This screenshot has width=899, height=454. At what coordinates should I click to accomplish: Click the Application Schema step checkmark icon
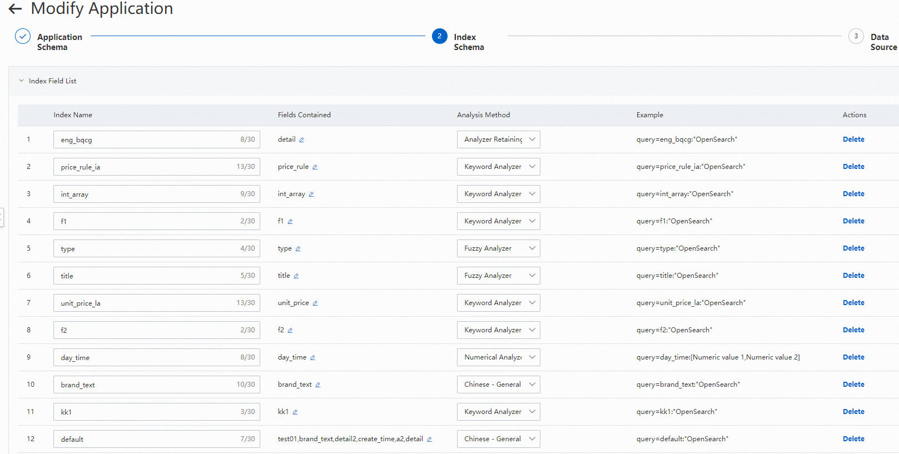(x=23, y=36)
